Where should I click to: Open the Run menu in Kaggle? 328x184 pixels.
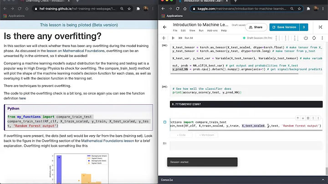(x=201, y=31)
